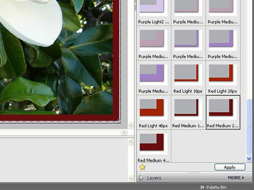Select the Red Medium 2... frame thumbnail
This screenshot has height=190, width=254.
click(223, 112)
